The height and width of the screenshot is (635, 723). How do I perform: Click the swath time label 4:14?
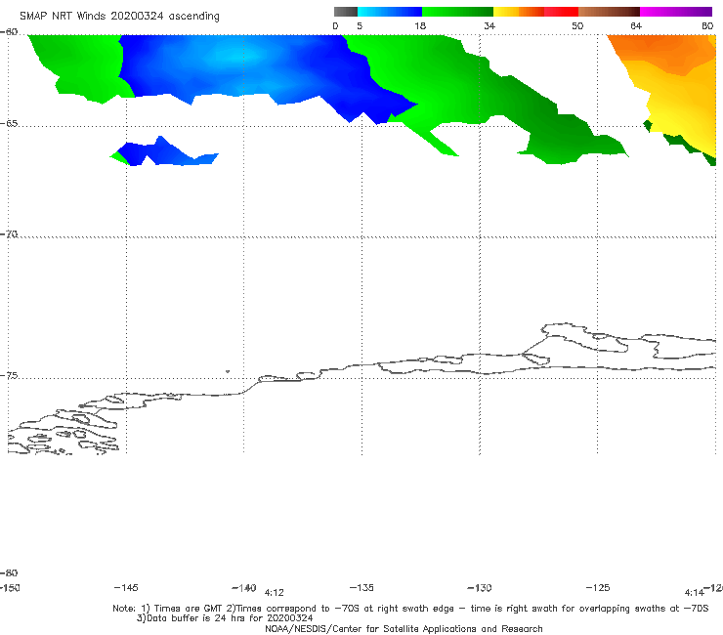pyautogui.click(x=695, y=593)
